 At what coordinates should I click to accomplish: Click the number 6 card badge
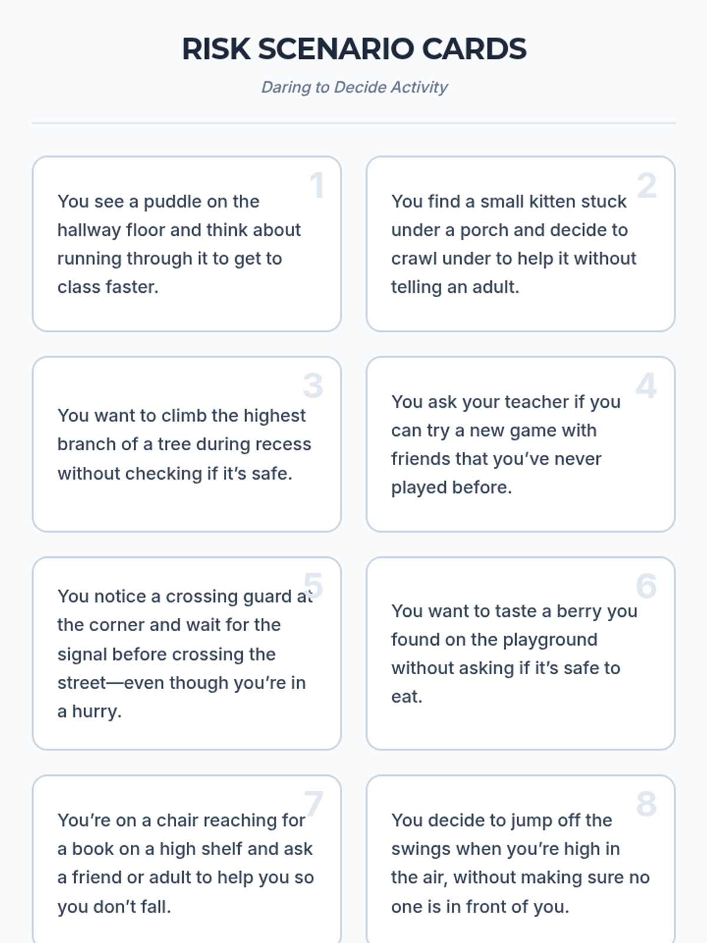click(x=646, y=586)
